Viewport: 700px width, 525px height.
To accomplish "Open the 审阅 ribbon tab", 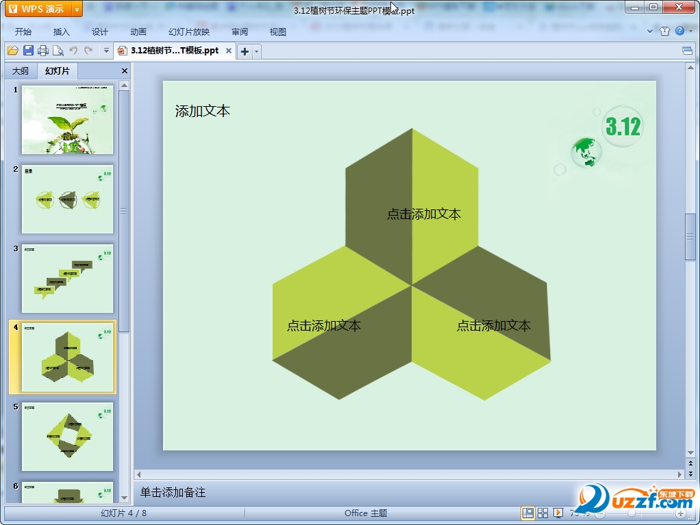I will [x=240, y=31].
